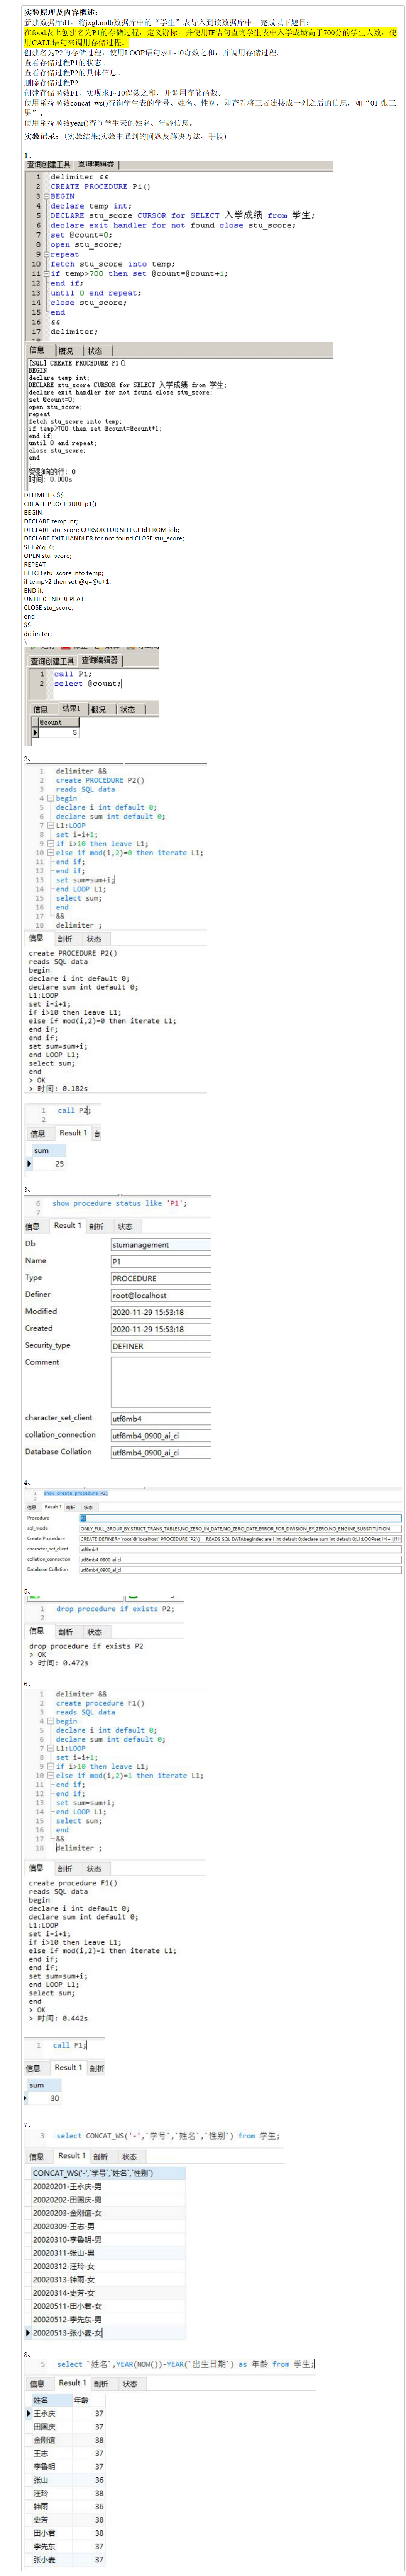Select the 金刚道 row in age table
The width and height of the screenshot is (406, 2576).
pyautogui.click(x=69, y=2440)
